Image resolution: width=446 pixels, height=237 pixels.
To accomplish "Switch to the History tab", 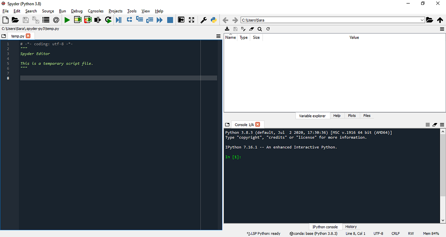I will click(351, 226).
